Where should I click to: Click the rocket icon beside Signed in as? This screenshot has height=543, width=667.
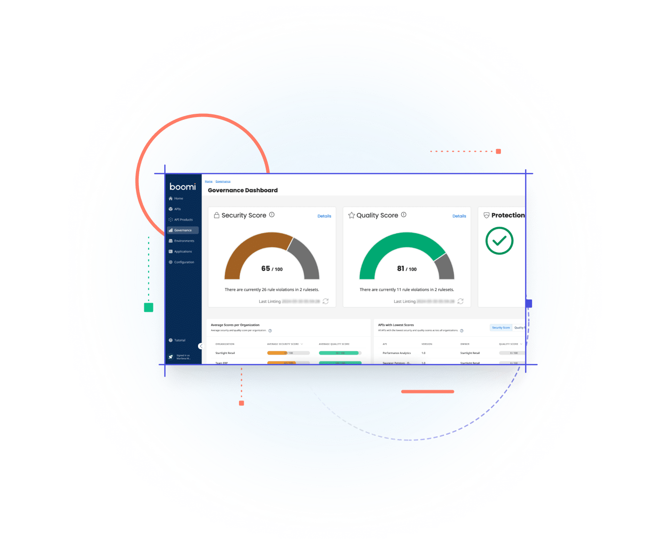coord(171,357)
